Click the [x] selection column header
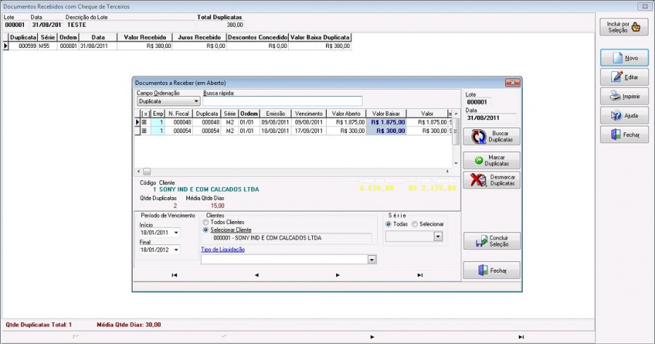655x344 pixels. [x=146, y=113]
